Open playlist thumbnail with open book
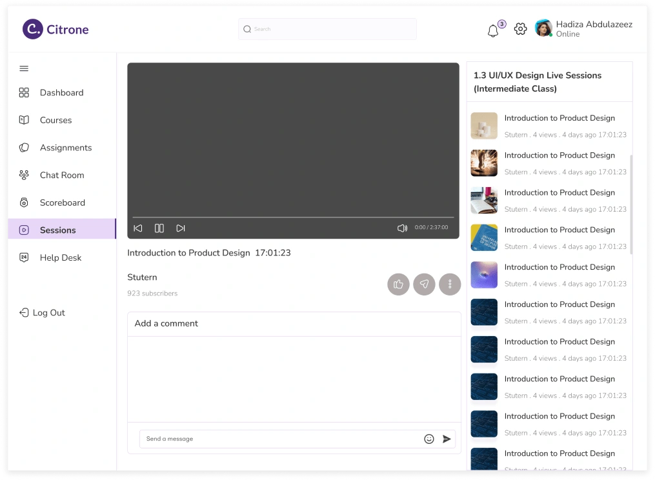Image resolution: width=655 pixels, height=480 pixels. [x=484, y=200]
